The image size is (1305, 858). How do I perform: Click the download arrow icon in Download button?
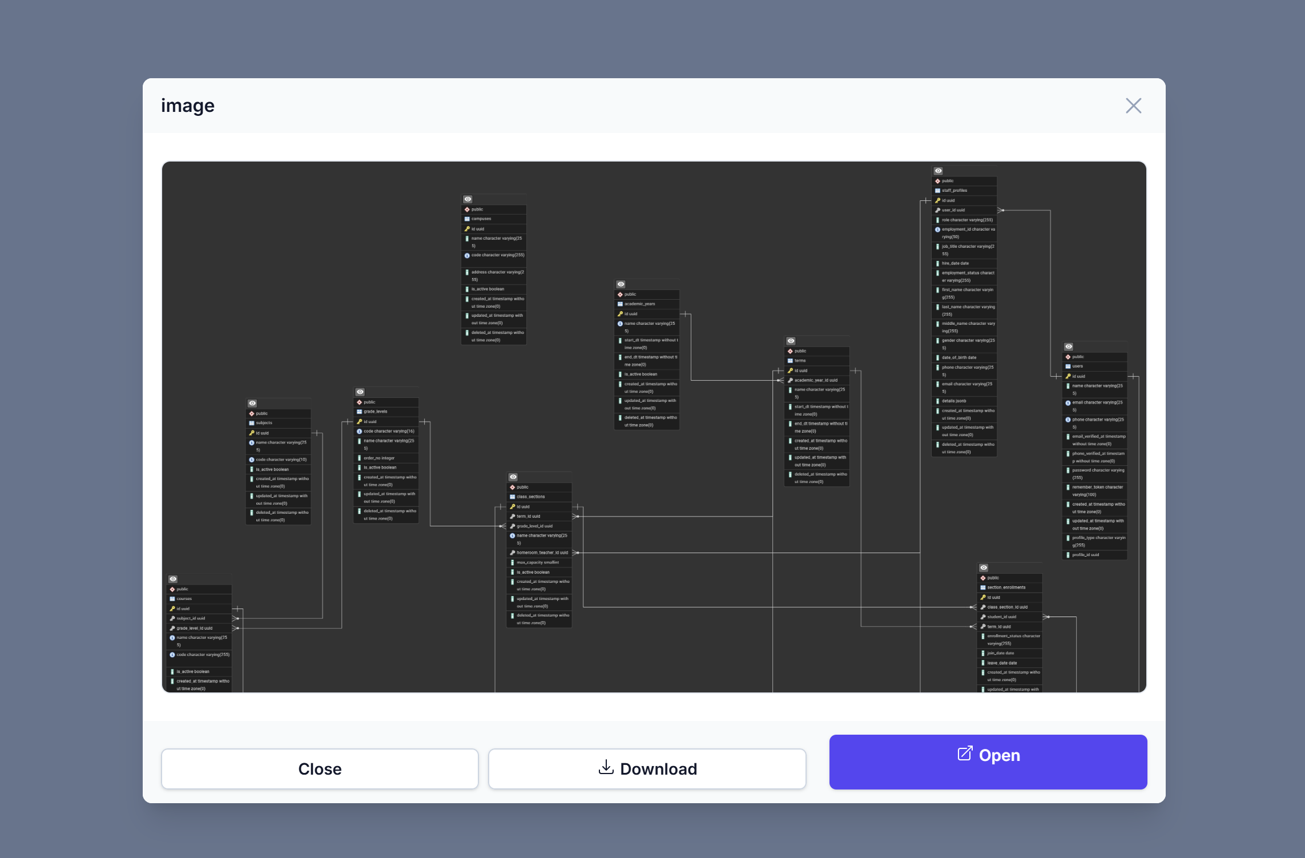pos(605,768)
